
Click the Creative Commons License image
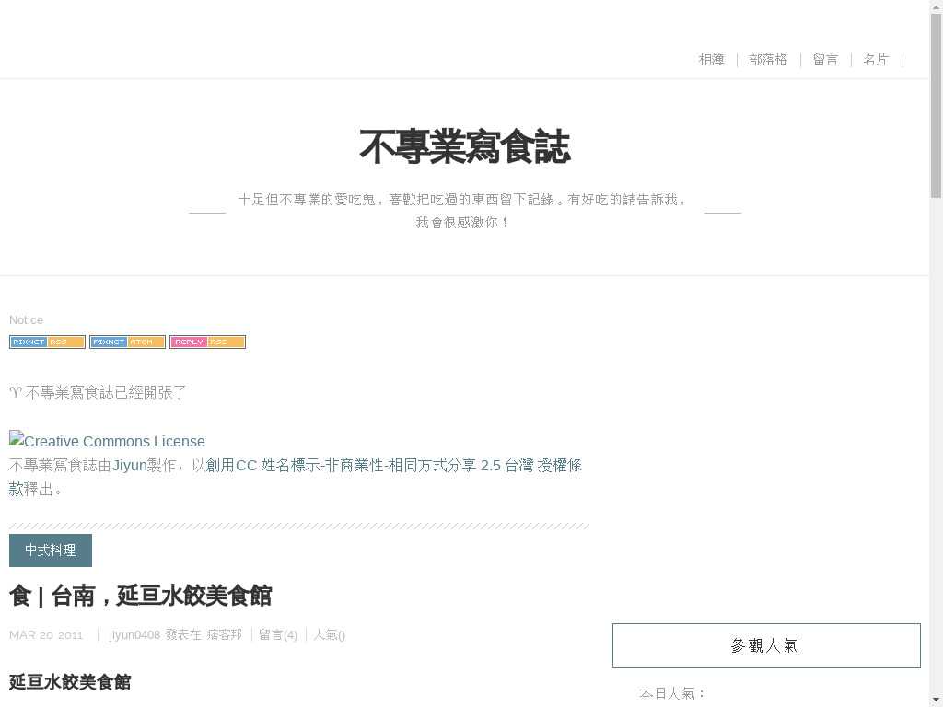107,441
